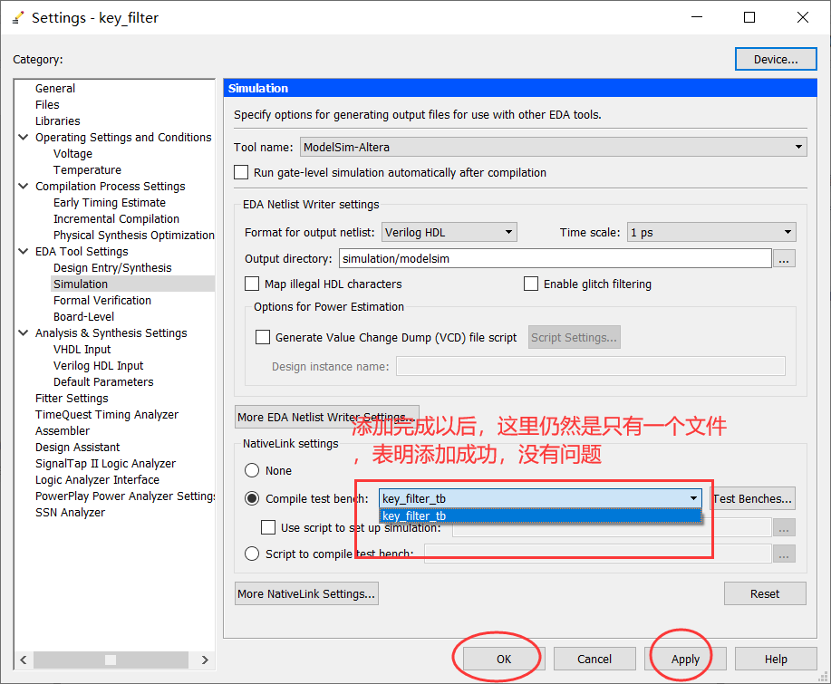Enable Run gate-level simulation automatically checkbox
Image resolution: width=831 pixels, height=684 pixels.
click(241, 173)
